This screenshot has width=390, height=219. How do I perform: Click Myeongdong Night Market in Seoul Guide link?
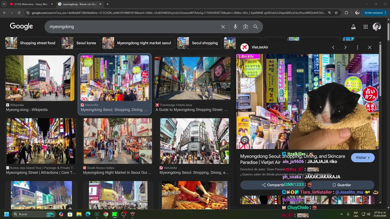coord(117,173)
